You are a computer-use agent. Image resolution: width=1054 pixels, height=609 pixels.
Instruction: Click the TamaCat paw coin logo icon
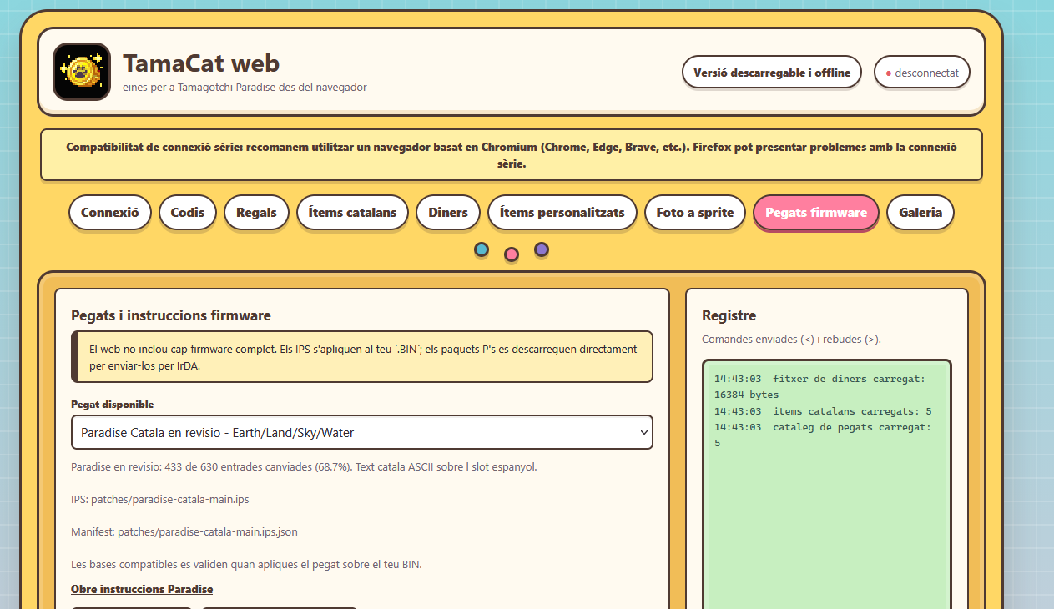82,72
